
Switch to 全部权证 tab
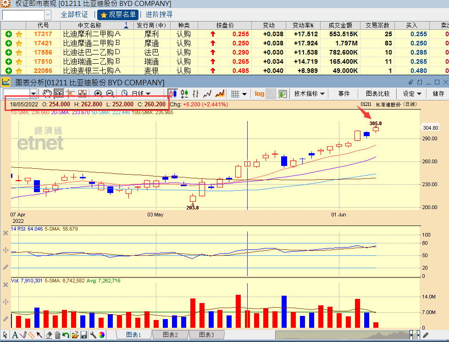(x=74, y=15)
